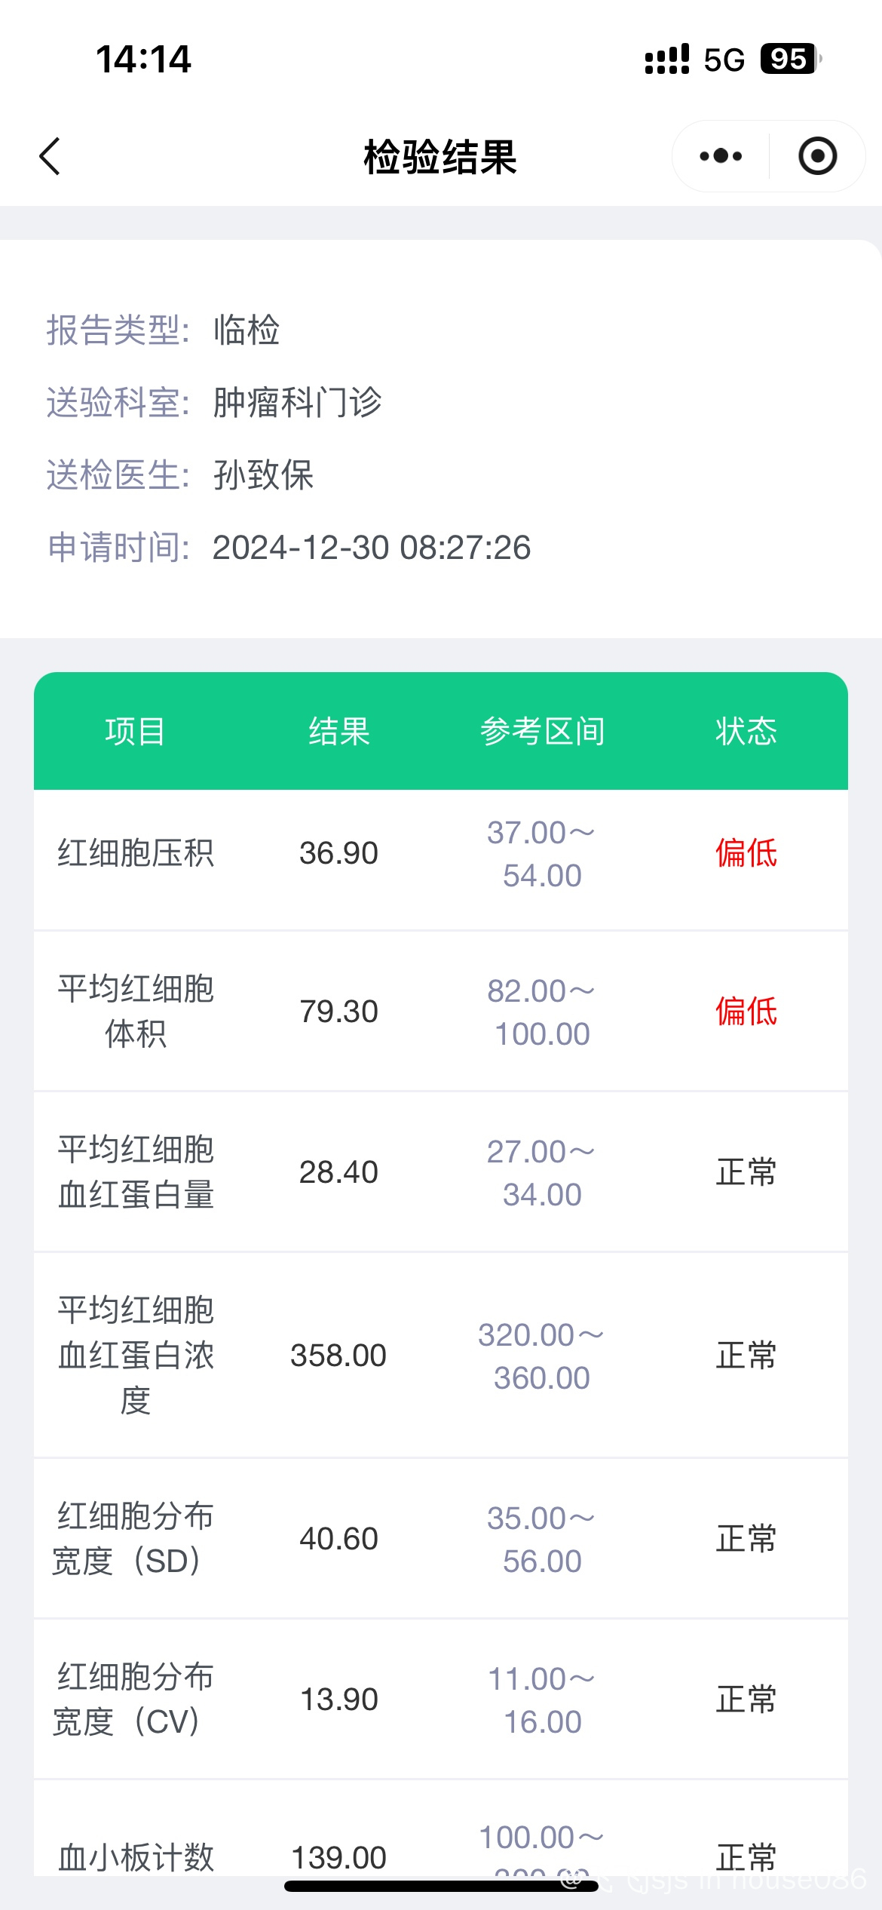Screen dimensions: 882x1910
Task: Select the 项目 column header
Action: tap(136, 731)
